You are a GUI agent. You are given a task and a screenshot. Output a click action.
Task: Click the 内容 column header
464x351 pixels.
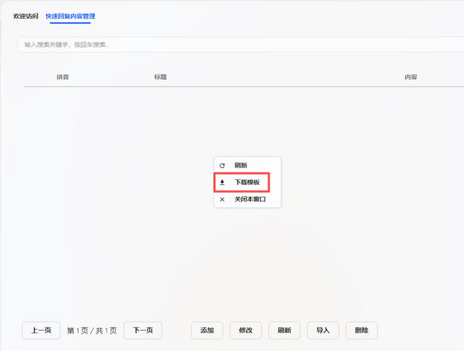point(411,77)
